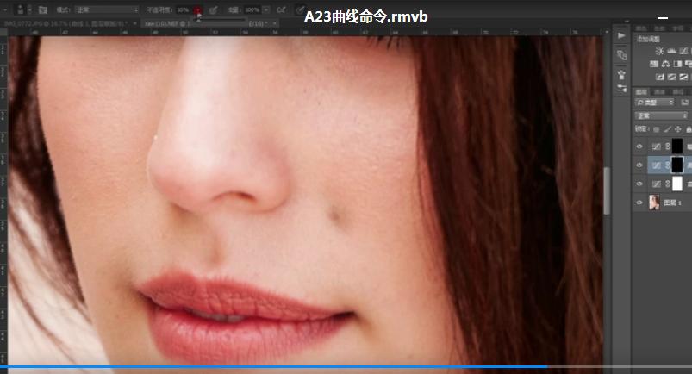Add a Color Balance adjustment (scales icon)
Viewport: 692px width, 374px height.
point(668,64)
